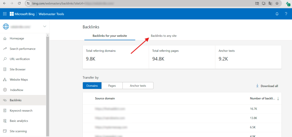Open Search performance from sidebar
This screenshot has width=292, height=137.
click(22, 49)
